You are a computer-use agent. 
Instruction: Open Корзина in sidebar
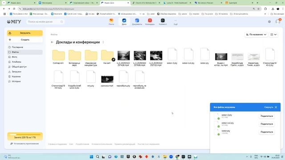coord(25,76)
